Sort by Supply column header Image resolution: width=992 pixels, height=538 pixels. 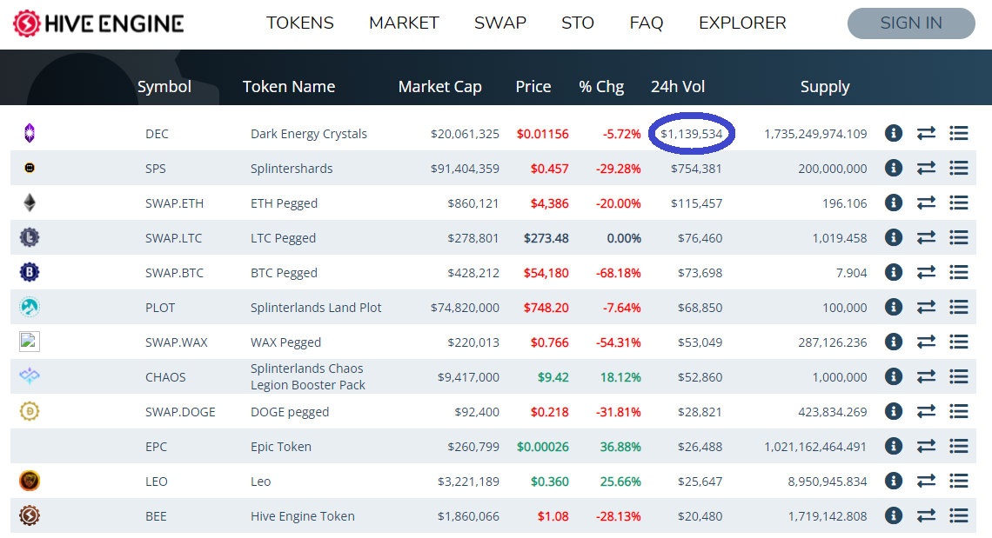tap(825, 87)
